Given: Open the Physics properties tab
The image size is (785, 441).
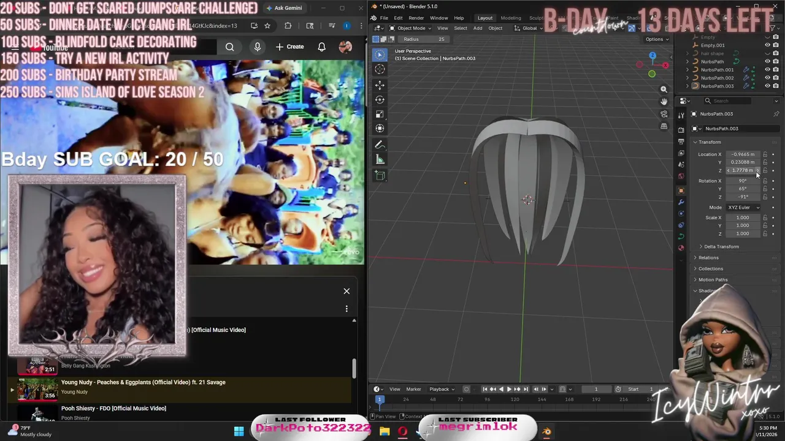Looking at the screenshot, I should [x=681, y=213].
